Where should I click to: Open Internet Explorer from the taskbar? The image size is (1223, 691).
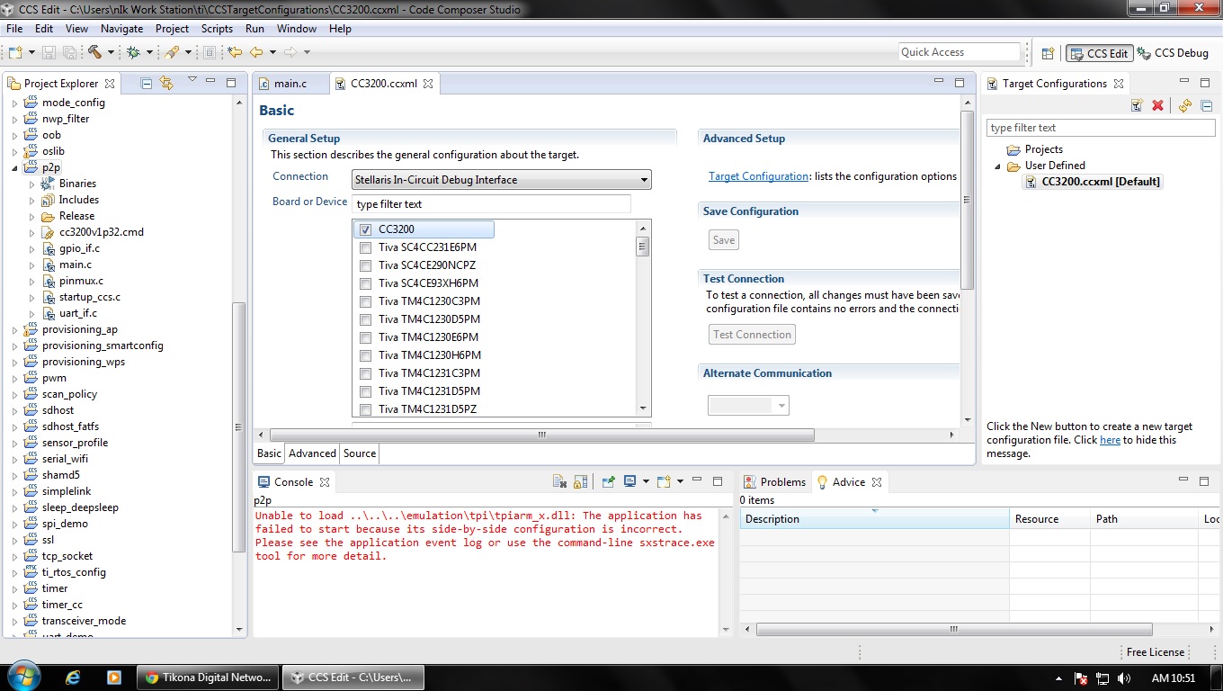(x=73, y=677)
